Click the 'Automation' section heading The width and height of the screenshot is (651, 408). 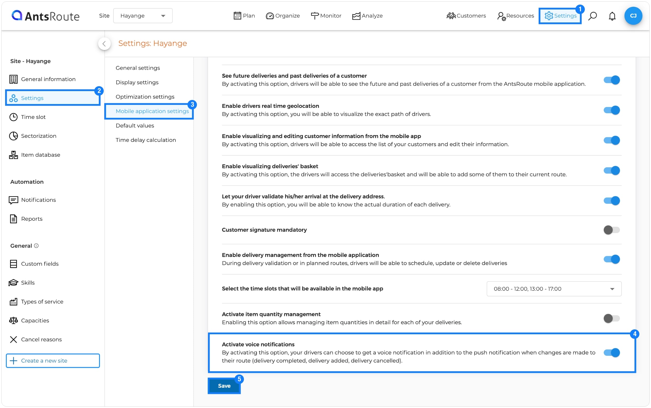point(27,182)
